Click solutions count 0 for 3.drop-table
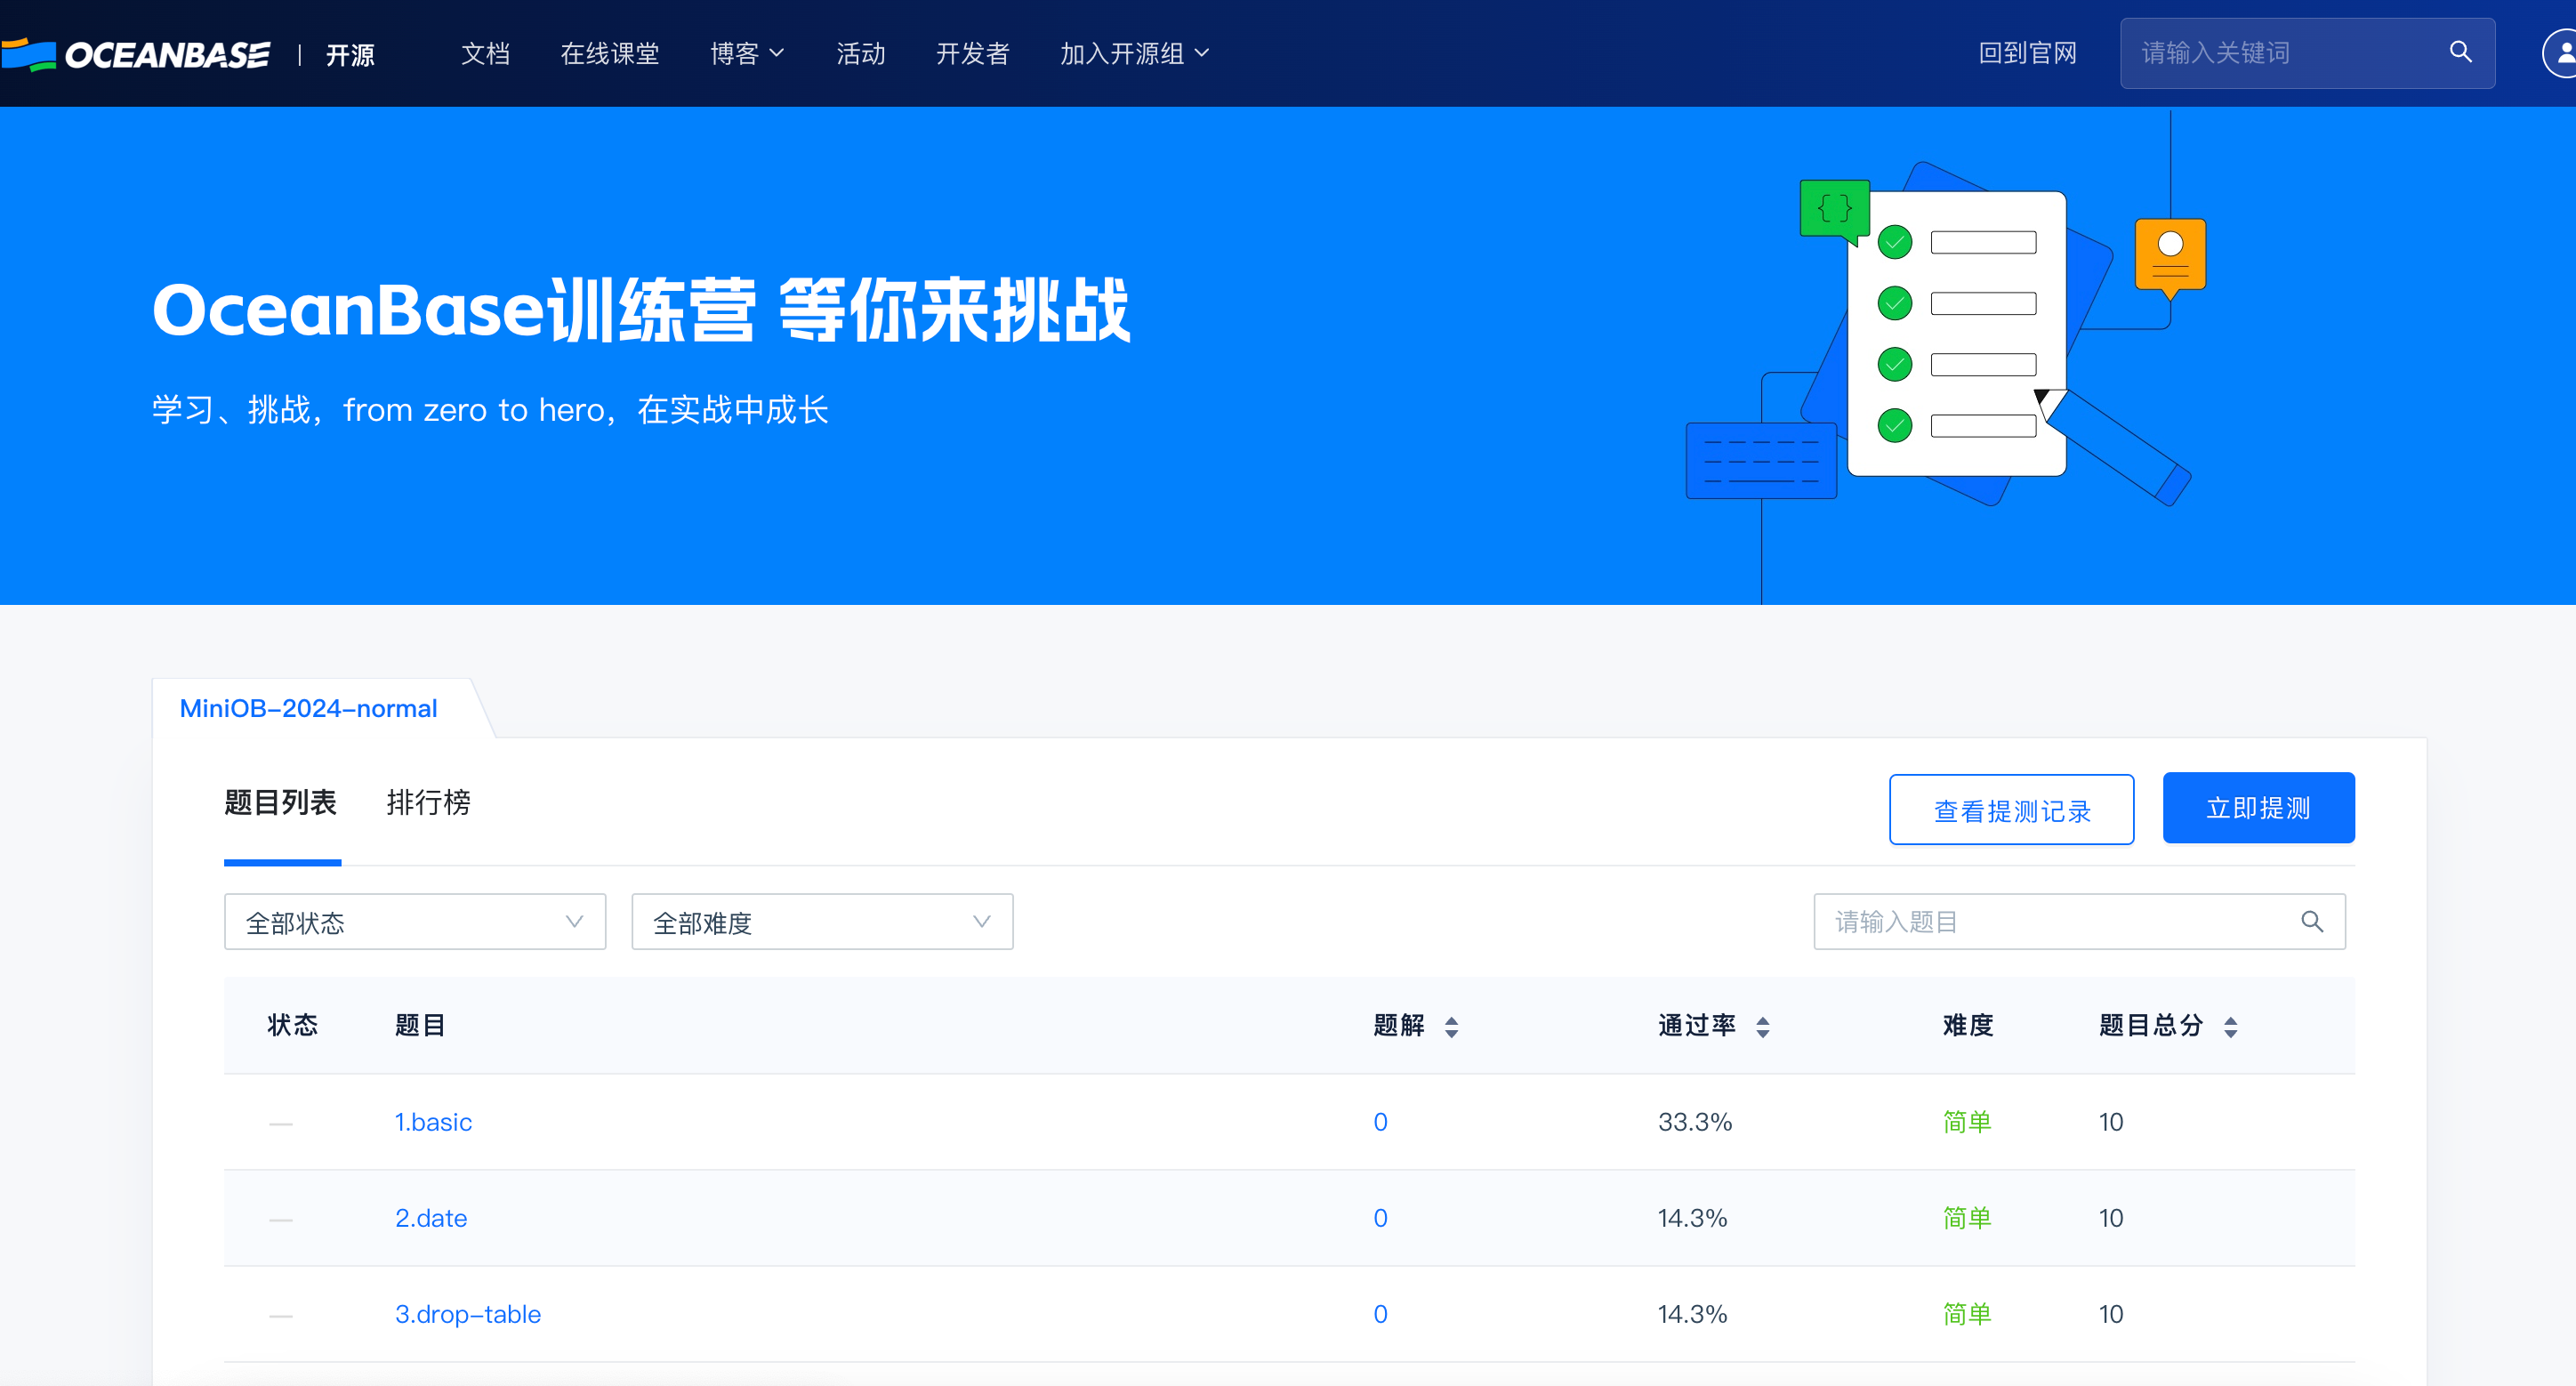Viewport: 2576px width, 1386px height. click(1380, 1314)
